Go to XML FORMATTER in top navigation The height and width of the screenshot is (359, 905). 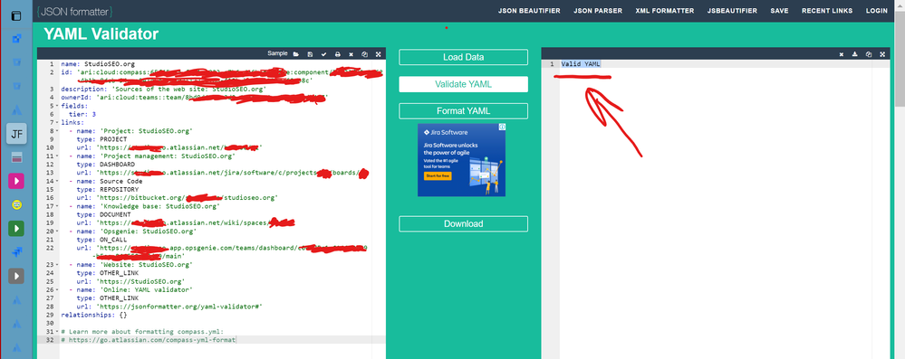665,11
